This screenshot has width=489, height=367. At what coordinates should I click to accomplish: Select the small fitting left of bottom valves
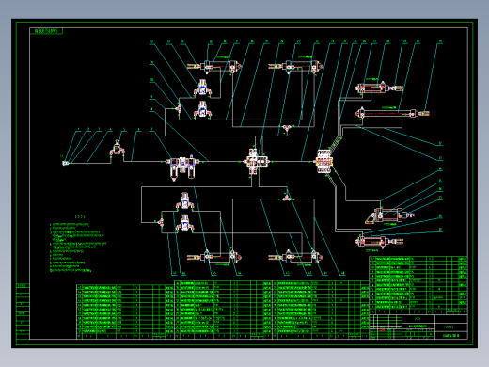[x=160, y=222]
